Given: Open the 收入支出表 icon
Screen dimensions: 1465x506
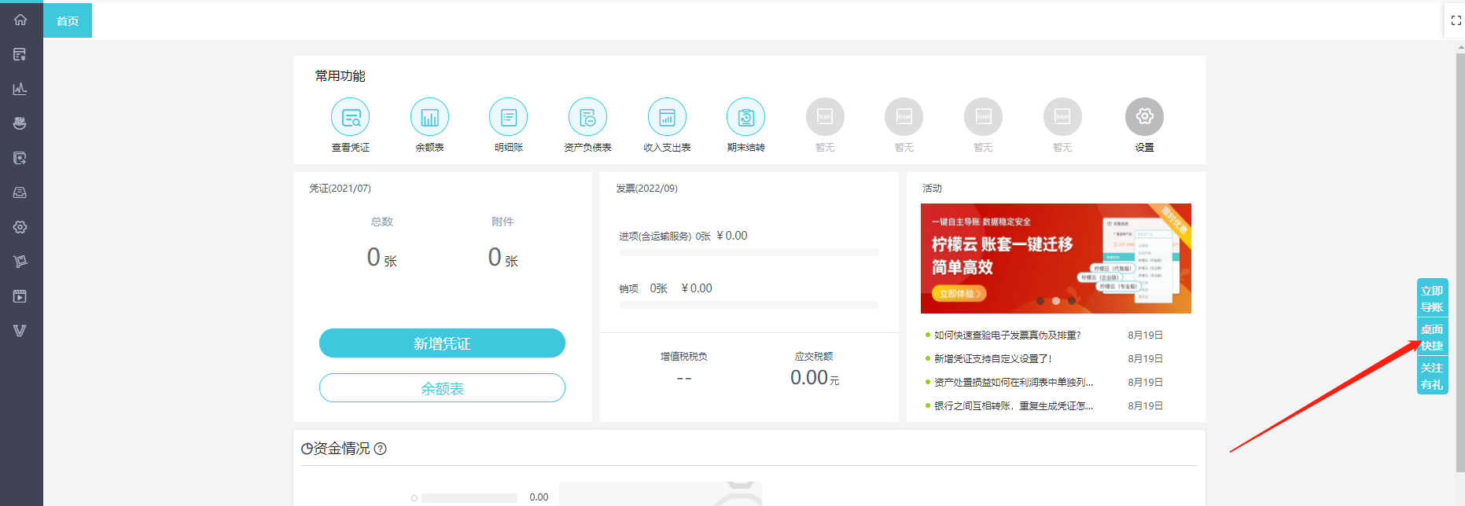Looking at the screenshot, I should click(667, 118).
